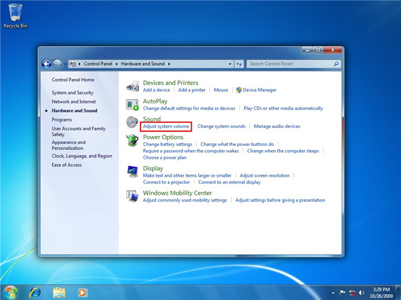Open the Devices and Printers icon
This screenshot has width=401, height=300.
[132, 86]
